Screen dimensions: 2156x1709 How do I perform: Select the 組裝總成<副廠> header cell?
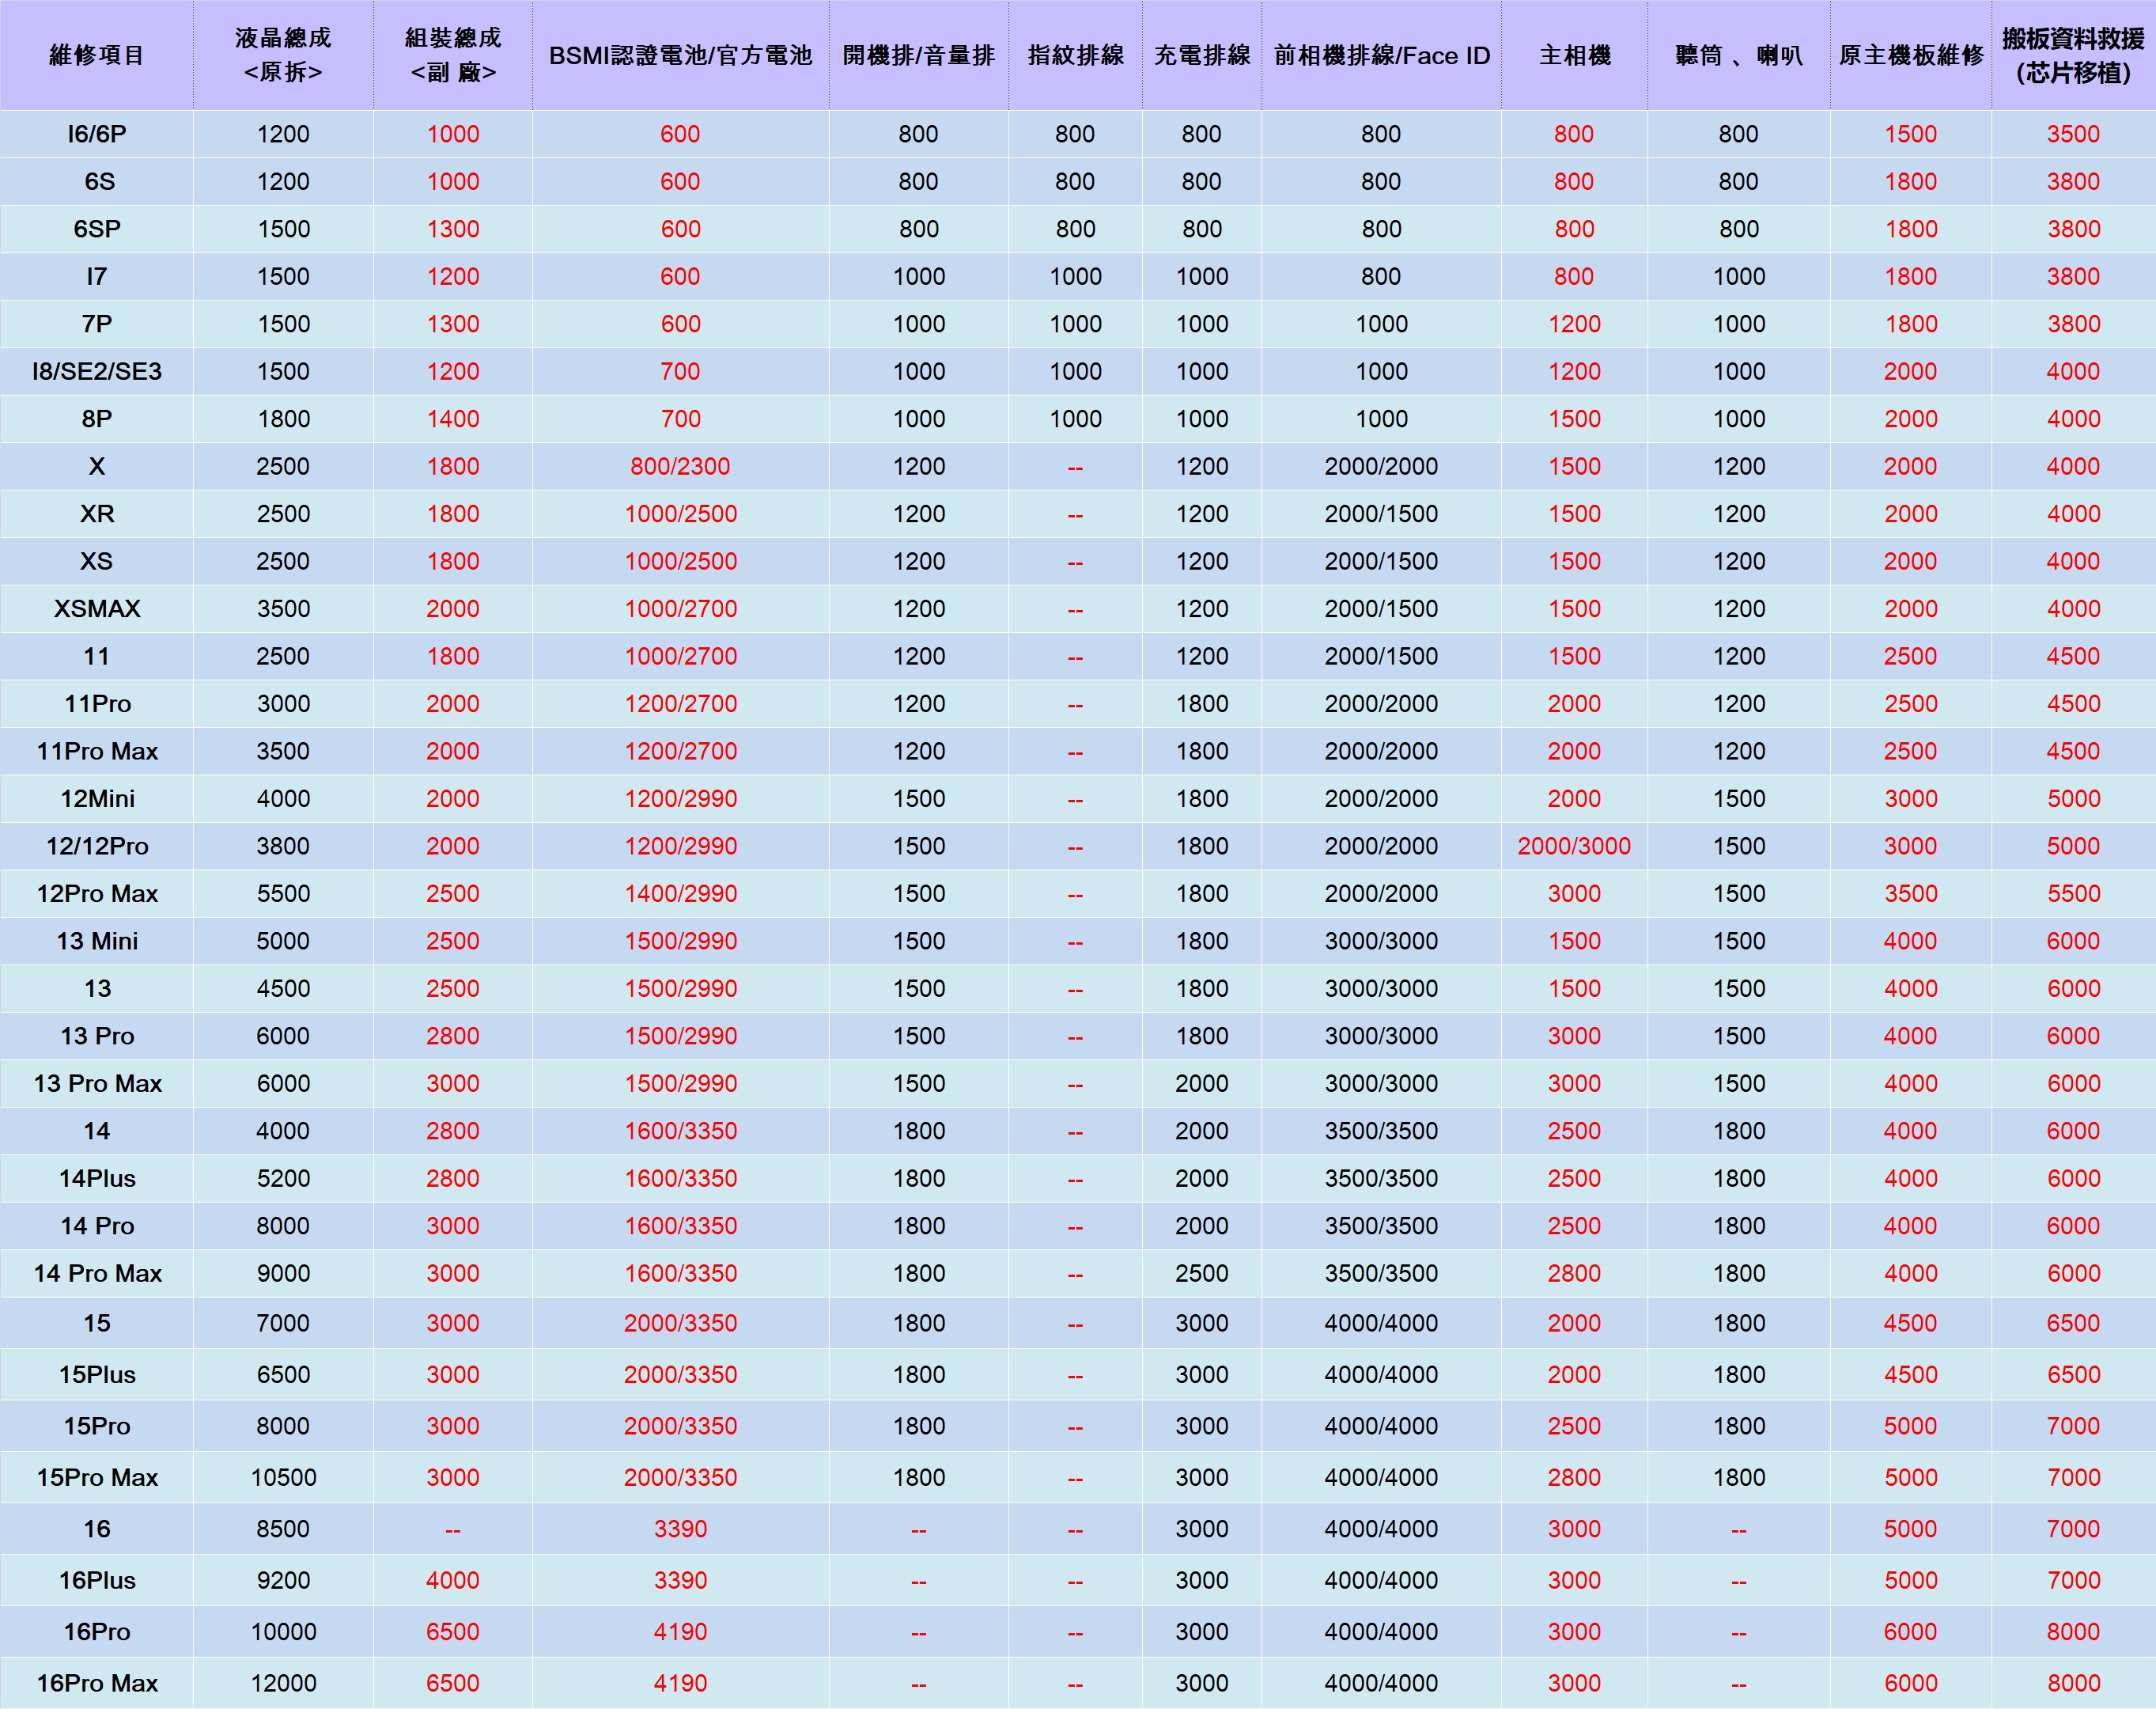click(453, 55)
